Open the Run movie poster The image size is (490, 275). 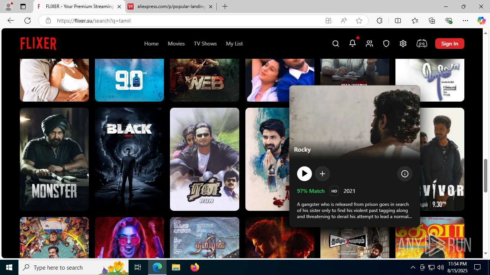(x=204, y=159)
